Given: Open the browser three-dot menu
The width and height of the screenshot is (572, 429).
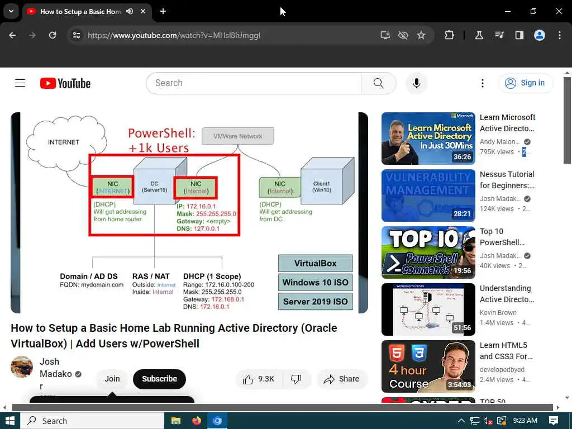Looking at the screenshot, I should (x=560, y=35).
